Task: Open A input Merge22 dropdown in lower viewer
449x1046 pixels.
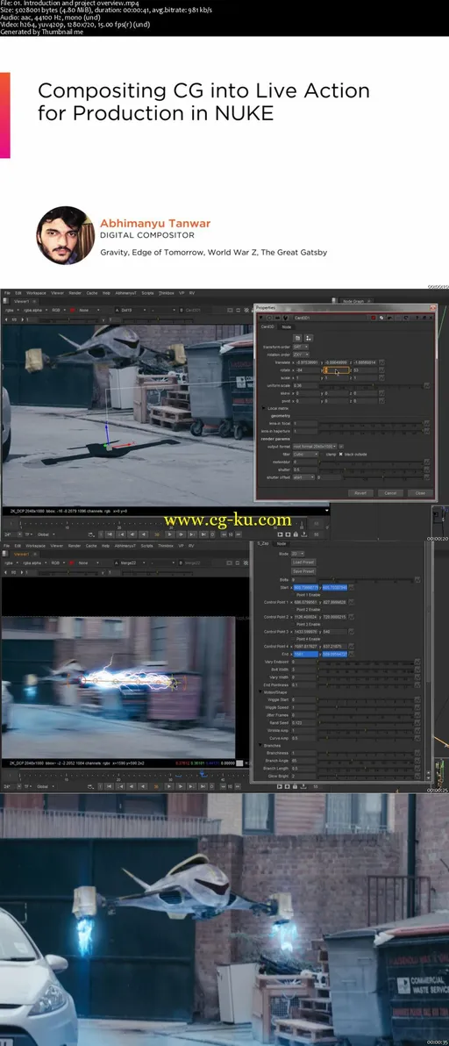Action: coord(132,563)
